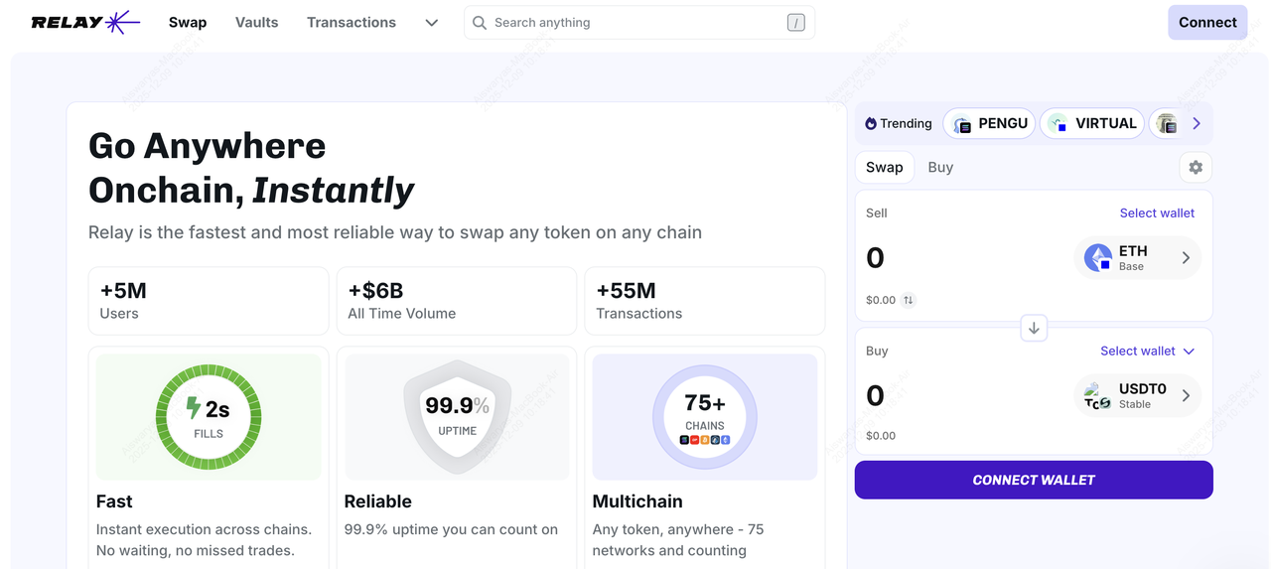Image resolution: width=1271 pixels, height=569 pixels.
Task: Click the search magnifier icon
Action: coord(480,23)
